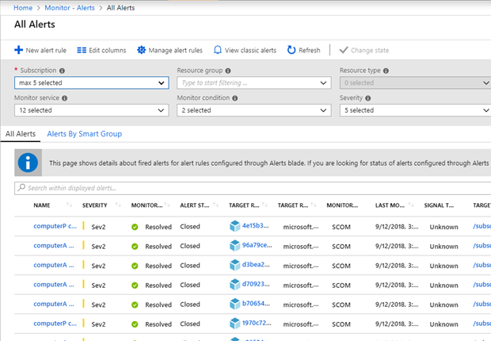The width and height of the screenshot is (491, 341).
Task: Click the Subscription info icon
Action: tap(62, 71)
